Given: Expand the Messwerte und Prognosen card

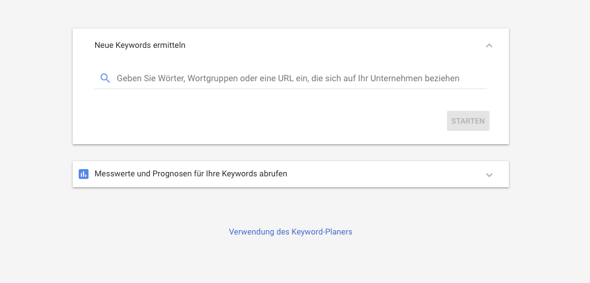Looking at the screenshot, I should point(489,175).
